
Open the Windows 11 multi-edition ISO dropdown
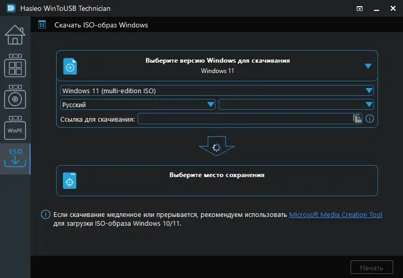coord(217,91)
